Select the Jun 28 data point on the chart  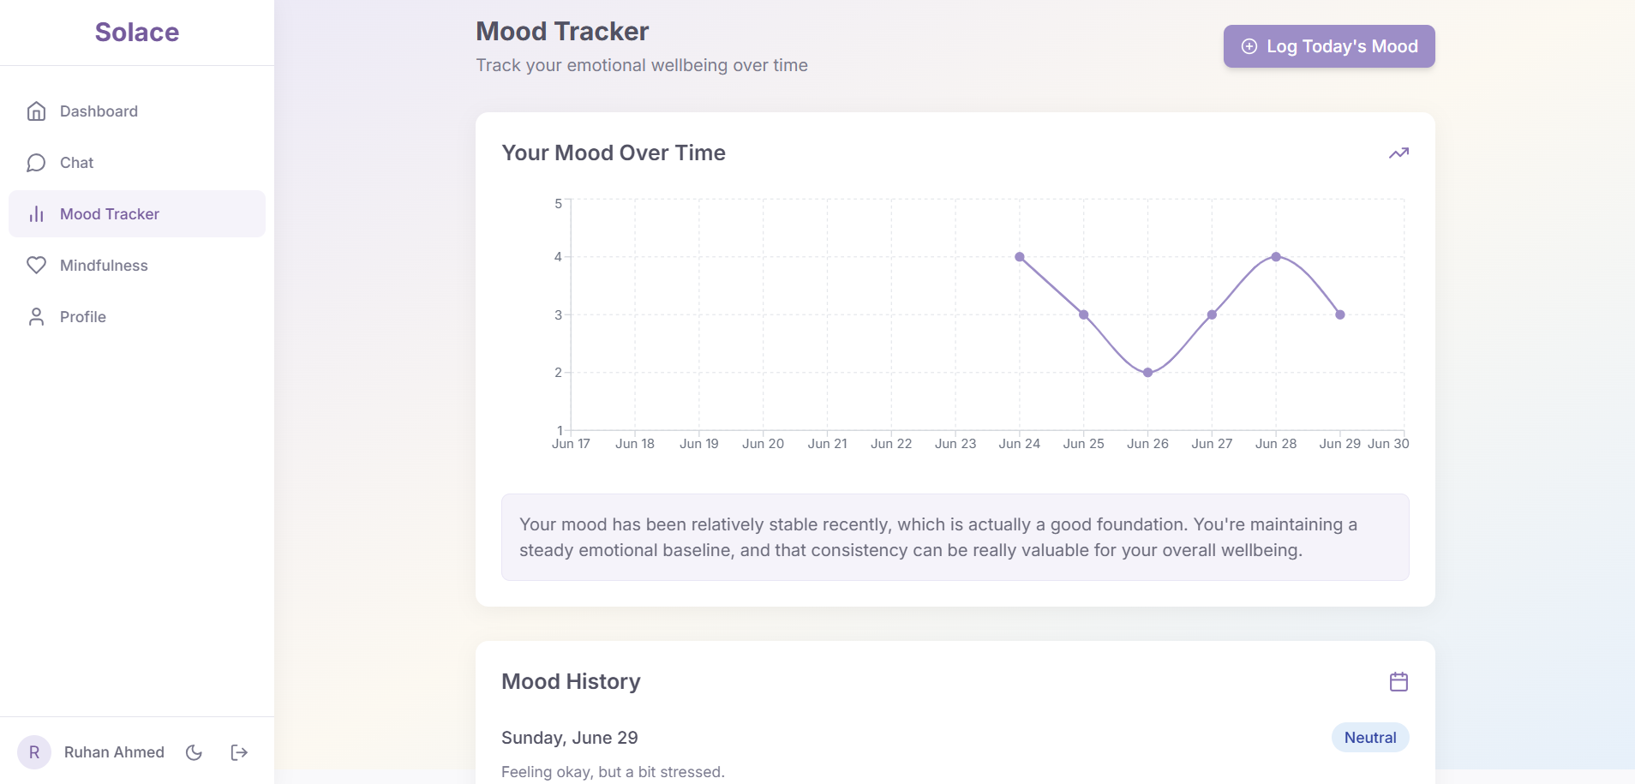tap(1276, 256)
